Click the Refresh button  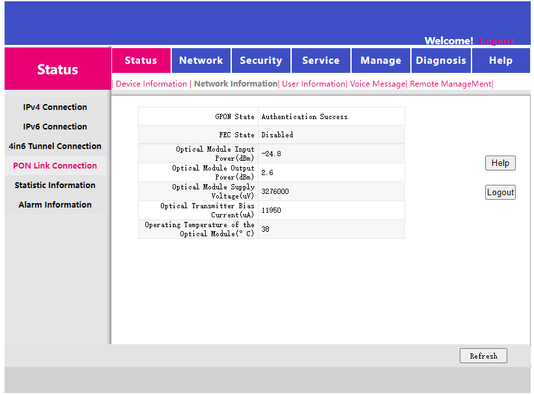(483, 356)
